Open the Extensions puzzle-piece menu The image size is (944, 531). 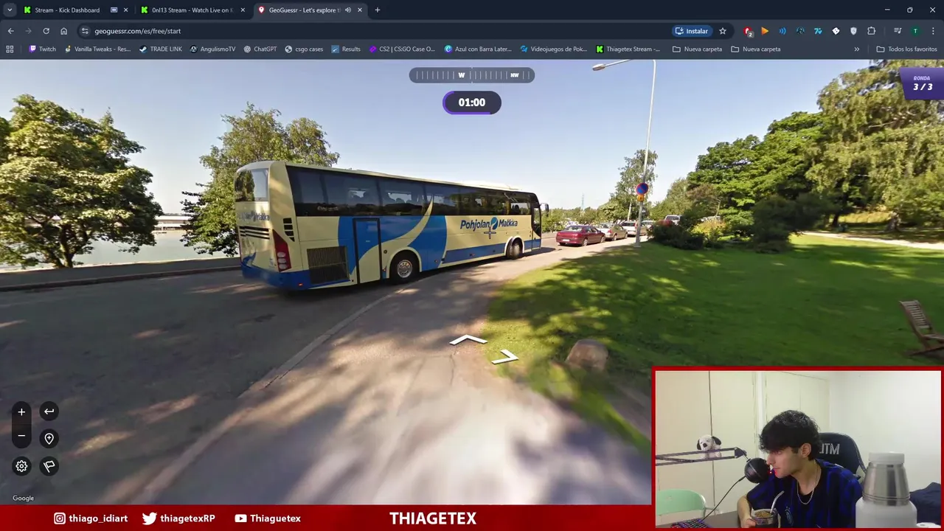[872, 31]
